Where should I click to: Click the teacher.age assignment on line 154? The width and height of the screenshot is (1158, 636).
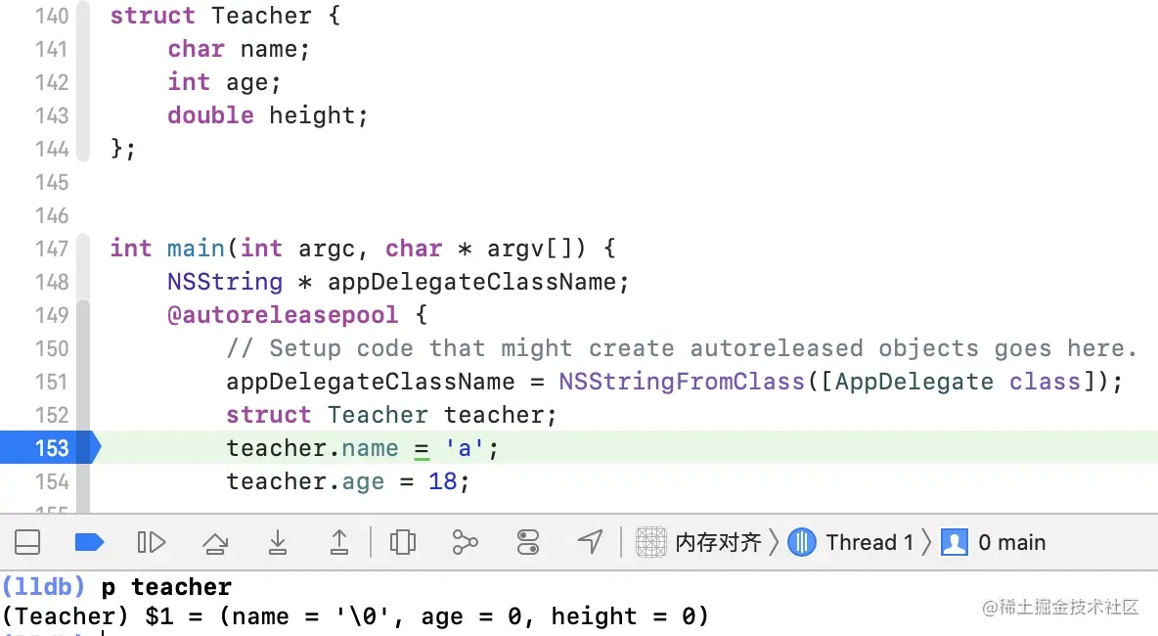348,481
